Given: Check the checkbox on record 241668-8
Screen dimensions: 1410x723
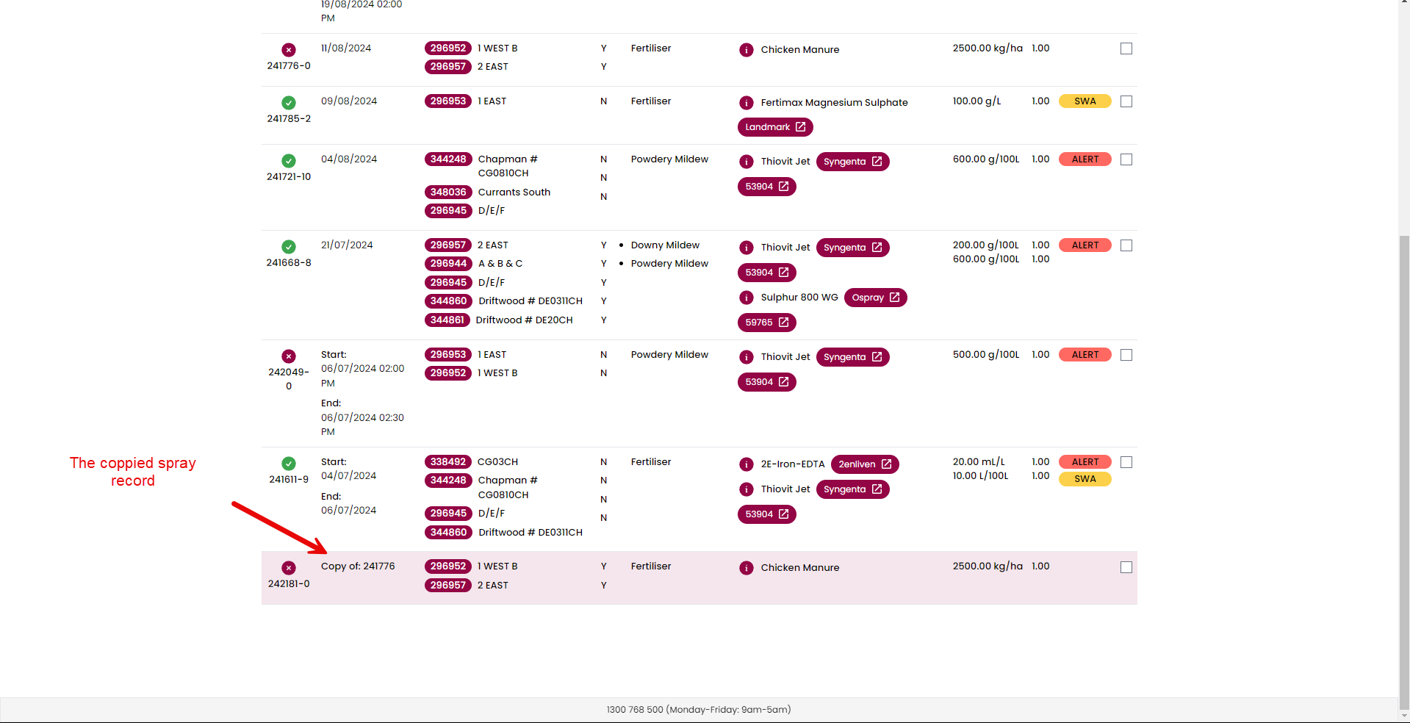Looking at the screenshot, I should (x=1126, y=245).
